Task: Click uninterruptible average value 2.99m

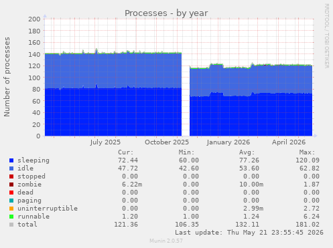Action: (253, 209)
